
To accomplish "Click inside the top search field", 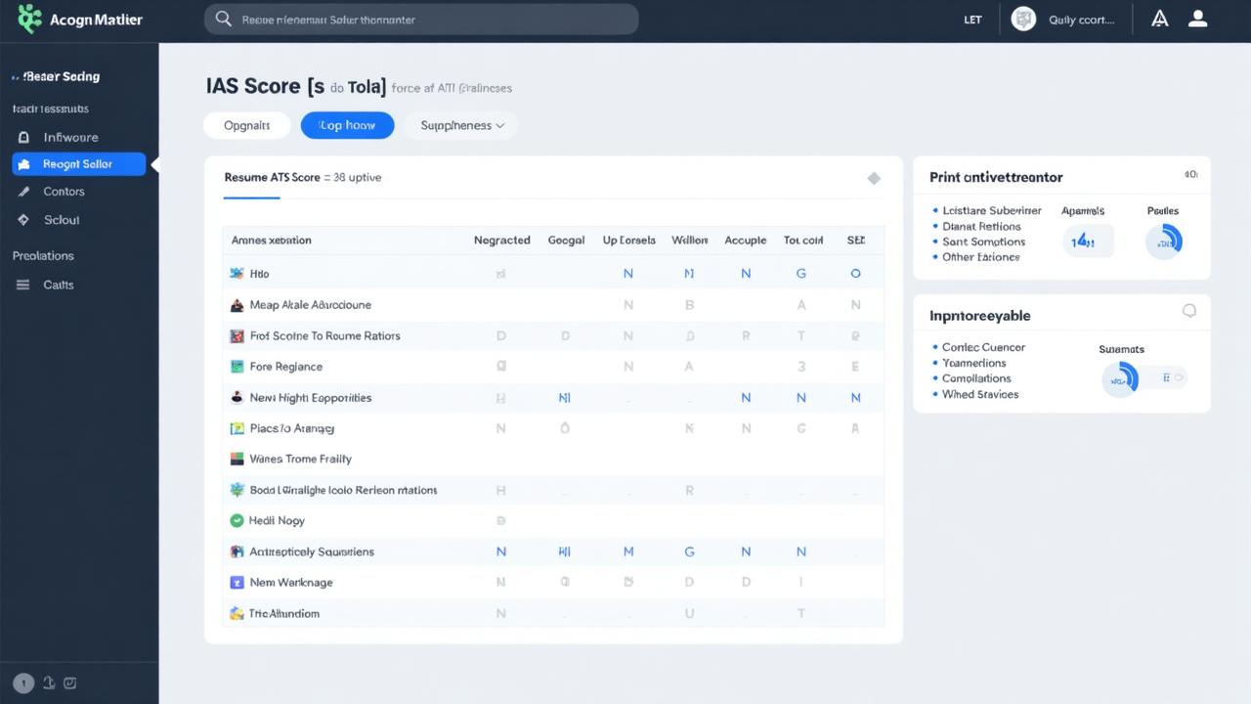I will [420, 19].
